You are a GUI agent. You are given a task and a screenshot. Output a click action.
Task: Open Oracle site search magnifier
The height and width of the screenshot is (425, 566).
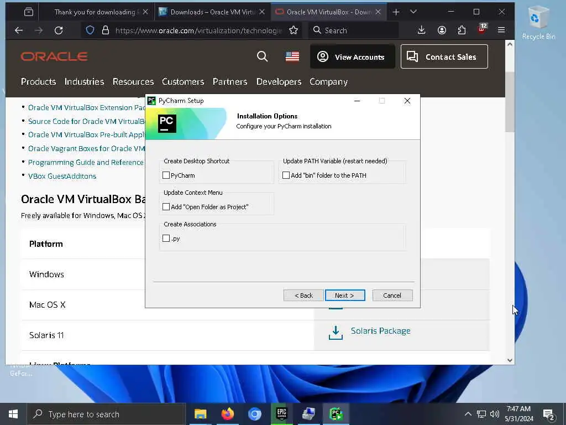coord(263,56)
